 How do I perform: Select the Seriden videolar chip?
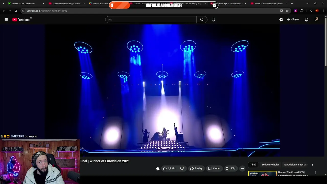(270, 165)
